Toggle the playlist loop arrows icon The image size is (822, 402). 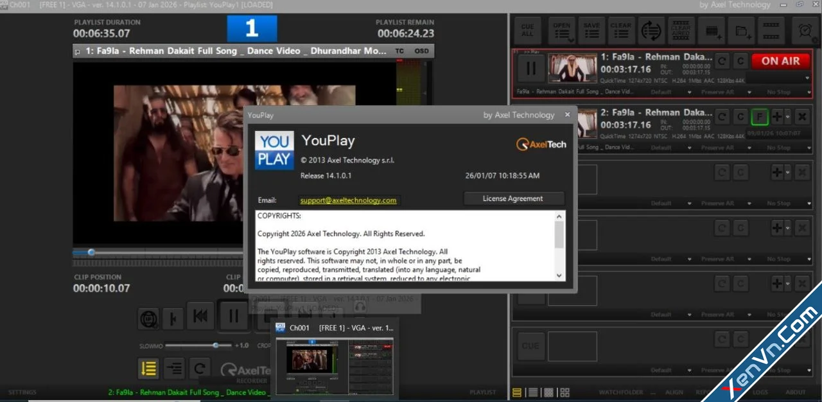click(651, 30)
